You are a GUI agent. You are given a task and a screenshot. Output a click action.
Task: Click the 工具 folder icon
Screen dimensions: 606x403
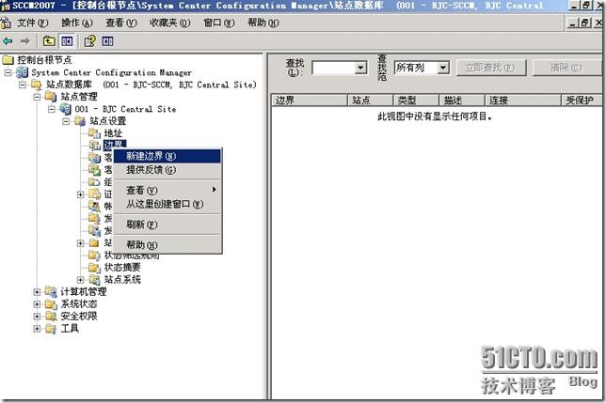tap(51, 329)
